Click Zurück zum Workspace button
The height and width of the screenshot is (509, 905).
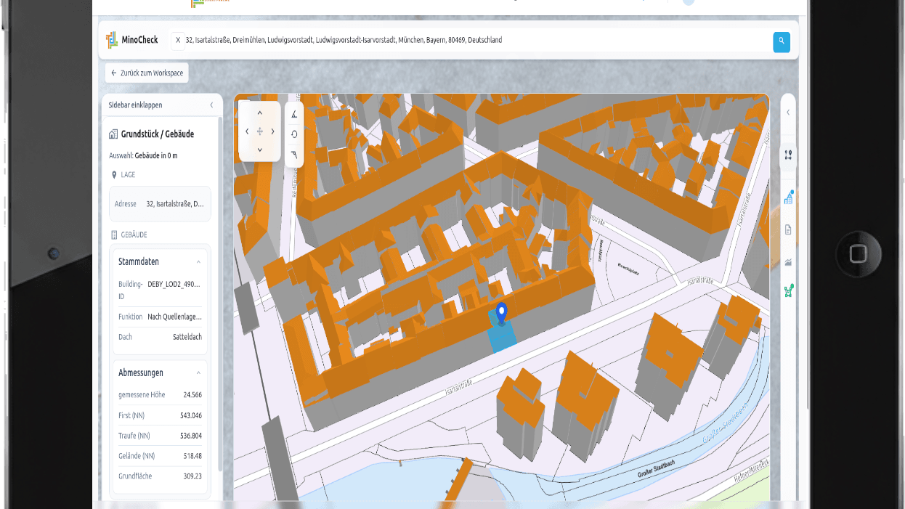147,73
